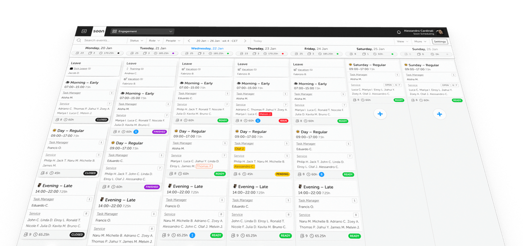Open notifications bell
Viewport: 523px width, 246px height.
coord(399,32)
